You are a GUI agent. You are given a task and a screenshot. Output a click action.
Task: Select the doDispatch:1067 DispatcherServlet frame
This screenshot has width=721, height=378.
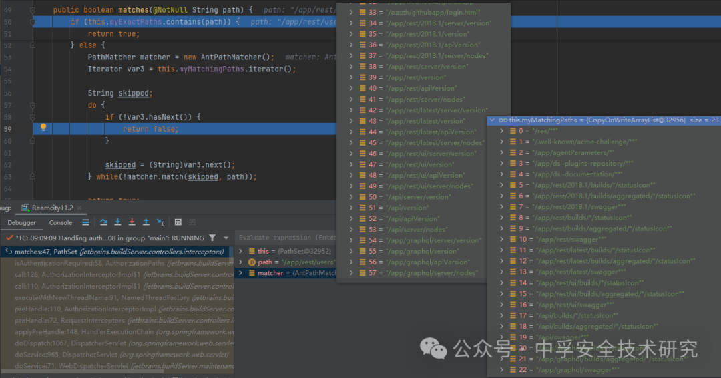coord(117,343)
